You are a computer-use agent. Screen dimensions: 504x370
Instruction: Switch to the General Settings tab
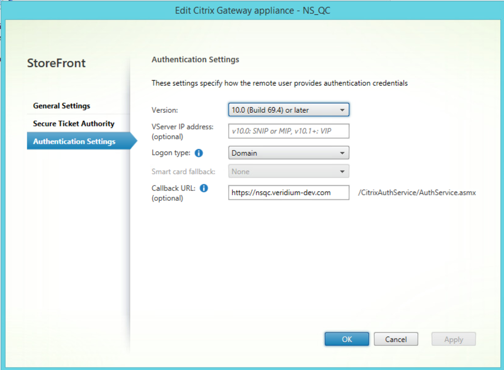coord(62,106)
